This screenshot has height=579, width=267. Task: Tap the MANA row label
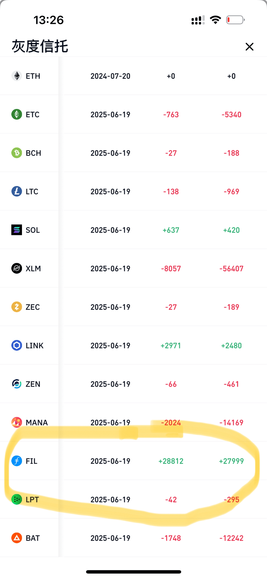[x=37, y=423]
